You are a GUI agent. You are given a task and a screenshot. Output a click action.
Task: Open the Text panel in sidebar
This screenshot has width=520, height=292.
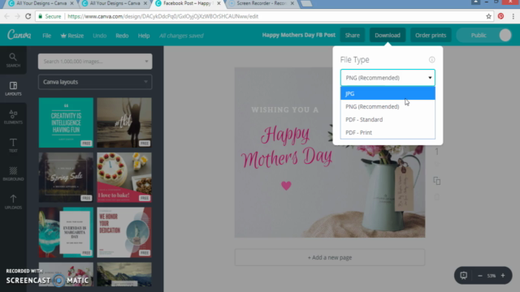tap(13, 145)
